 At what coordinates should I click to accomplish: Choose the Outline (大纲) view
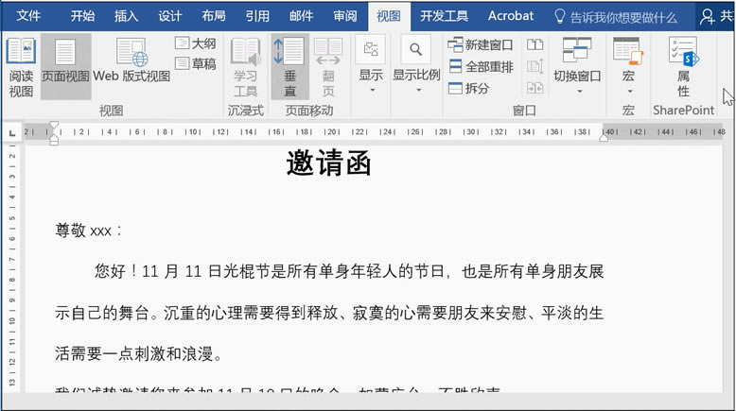(x=195, y=43)
